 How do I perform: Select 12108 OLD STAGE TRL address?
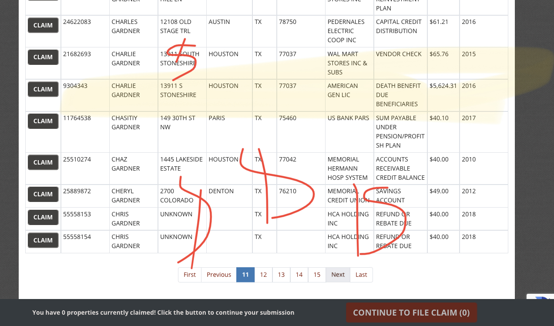(182, 31)
